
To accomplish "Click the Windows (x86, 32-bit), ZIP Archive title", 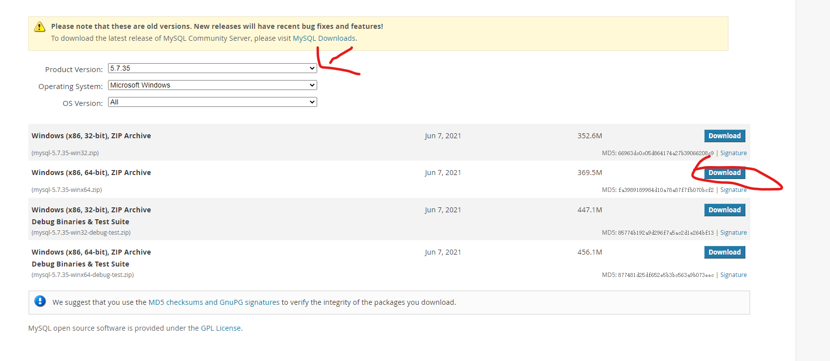I will (91, 136).
